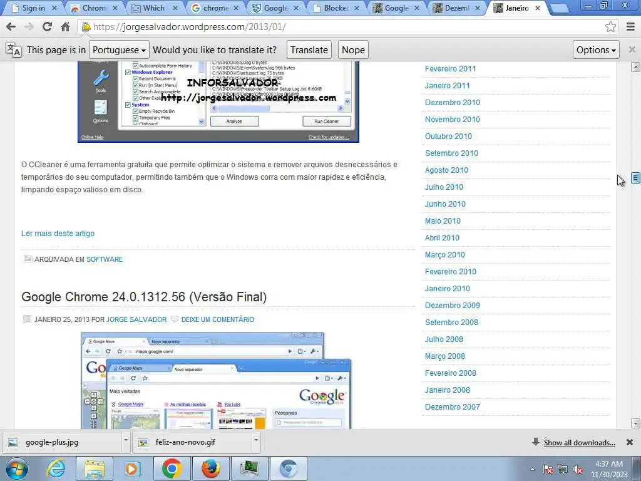The image size is (641, 481).
Task: Open author link JORGE SALVADOR
Action: 136,319
